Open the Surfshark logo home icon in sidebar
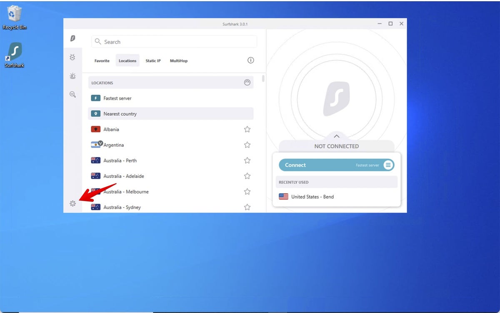Image resolution: width=500 pixels, height=313 pixels. (72, 39)
